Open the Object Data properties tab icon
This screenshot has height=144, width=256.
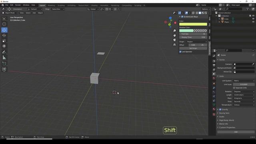point(214,105)
